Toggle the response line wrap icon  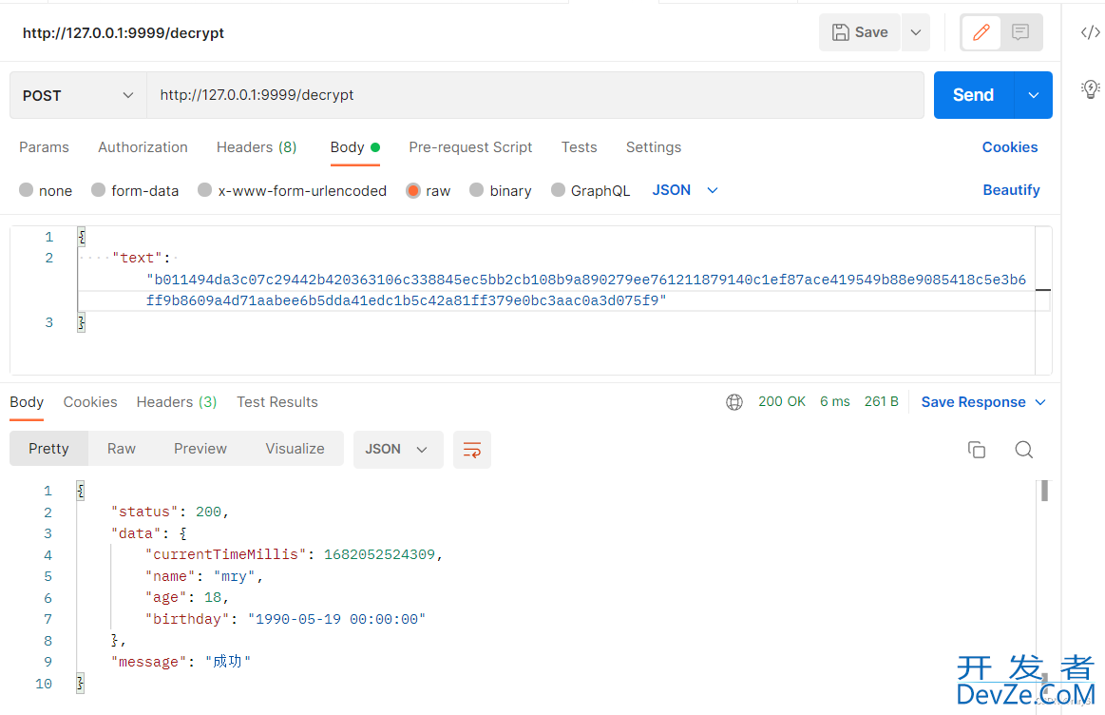pos(471,449)
